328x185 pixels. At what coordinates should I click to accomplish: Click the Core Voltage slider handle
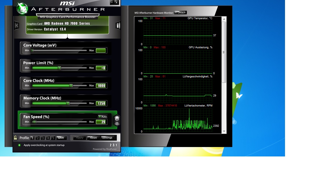tap(32, 50)
